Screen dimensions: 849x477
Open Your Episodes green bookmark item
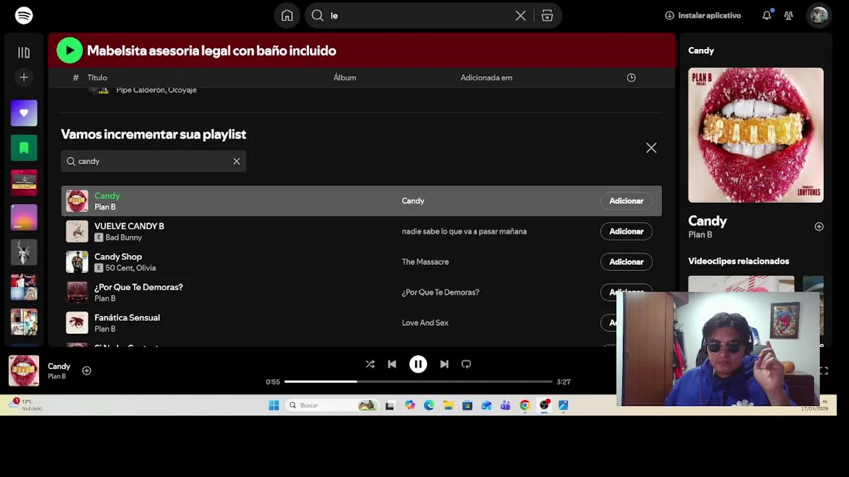(x=24, y=148)
